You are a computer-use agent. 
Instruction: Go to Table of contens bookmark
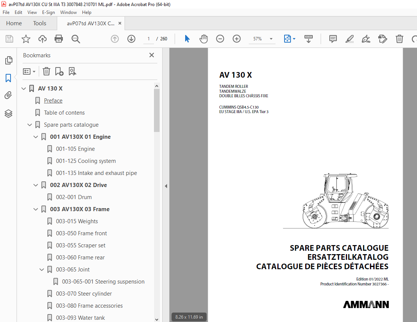point(64,113)
